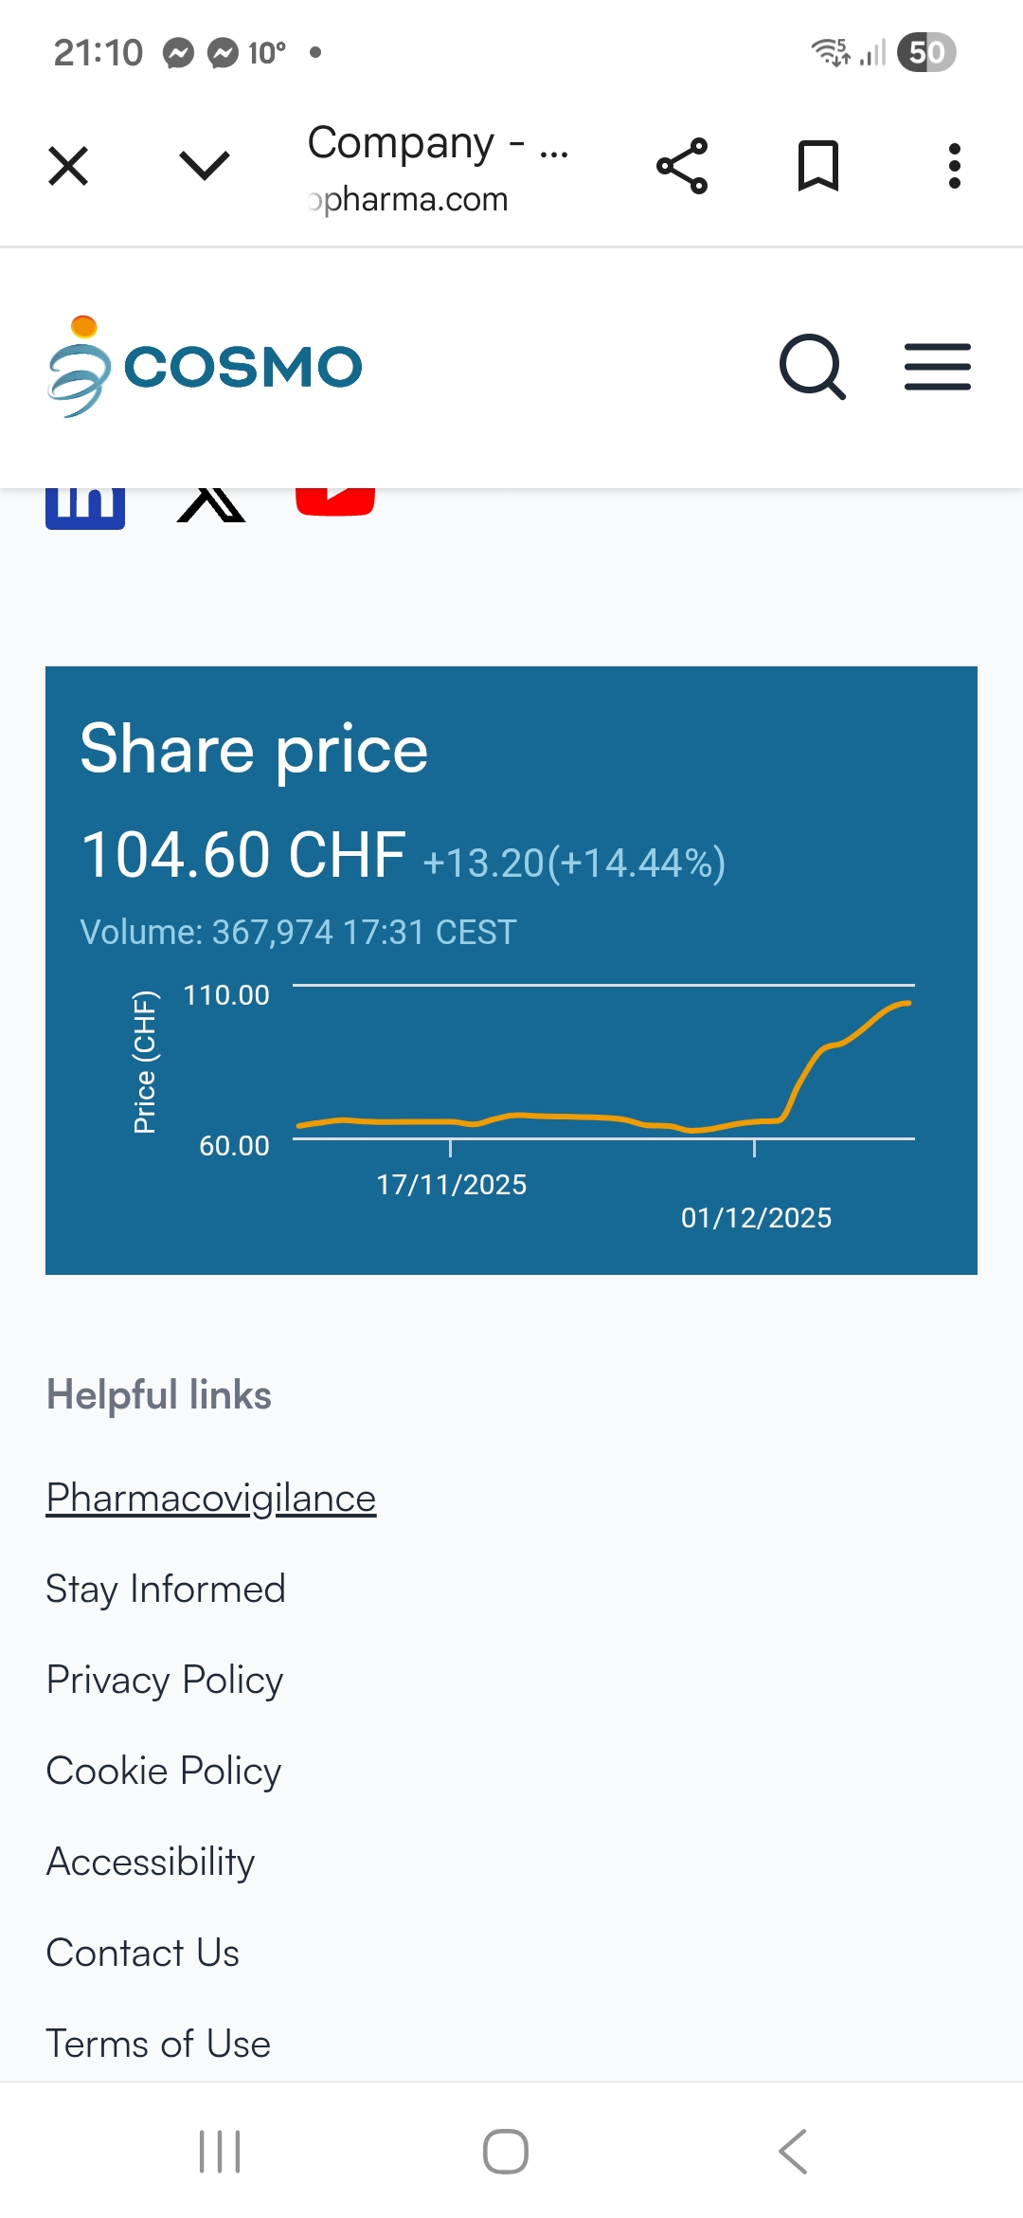Screen dimensions: 1023x2218
Task: Open Cosmo's YouTube channel
Action: point(335,502)
